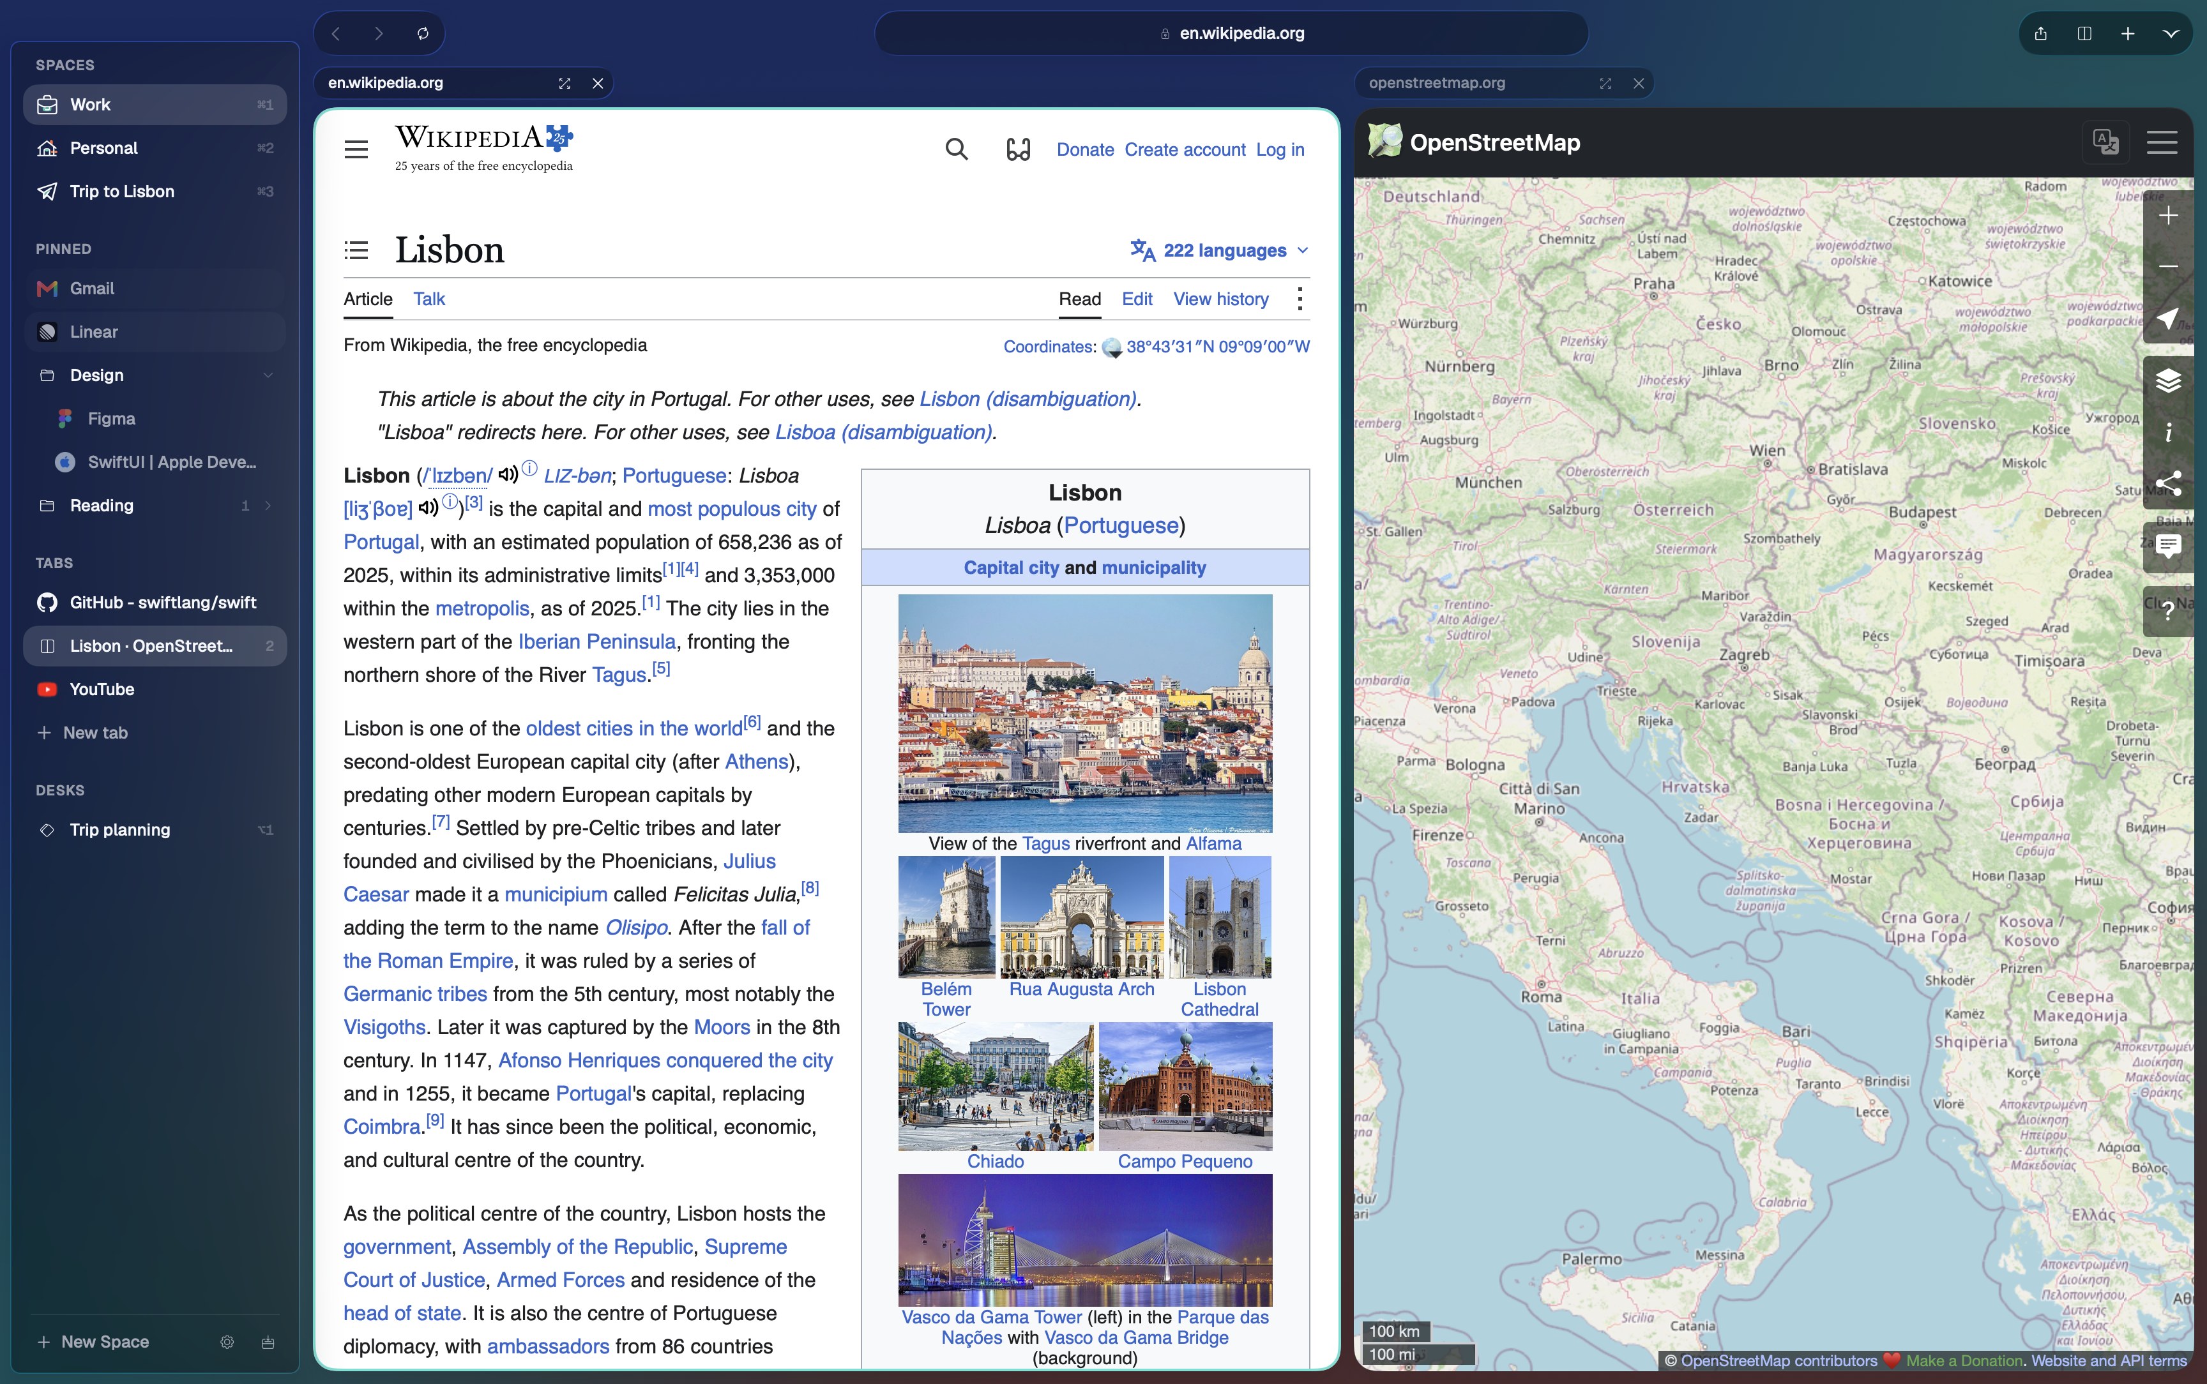The height and width of the screenshot is (1384, 2207).
Task: Open the OpenStreetMap hamburger menu
Action: click(x=2161, y=142)
